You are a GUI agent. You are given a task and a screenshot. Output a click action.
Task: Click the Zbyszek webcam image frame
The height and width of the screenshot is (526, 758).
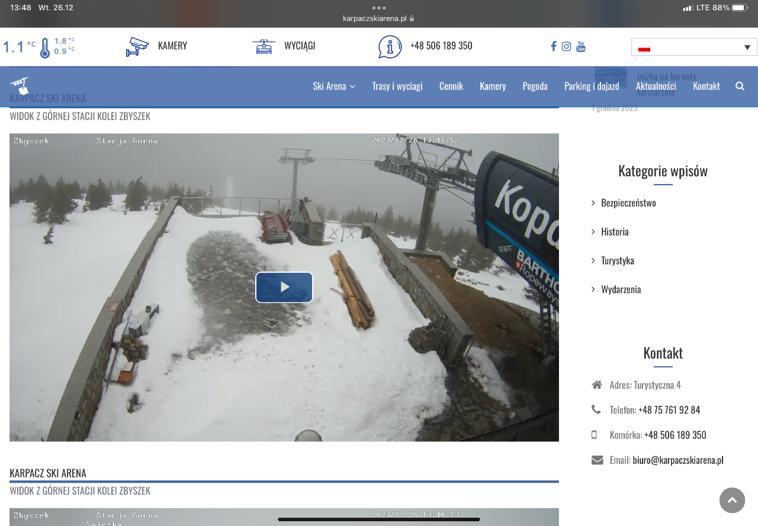[284, 287]
